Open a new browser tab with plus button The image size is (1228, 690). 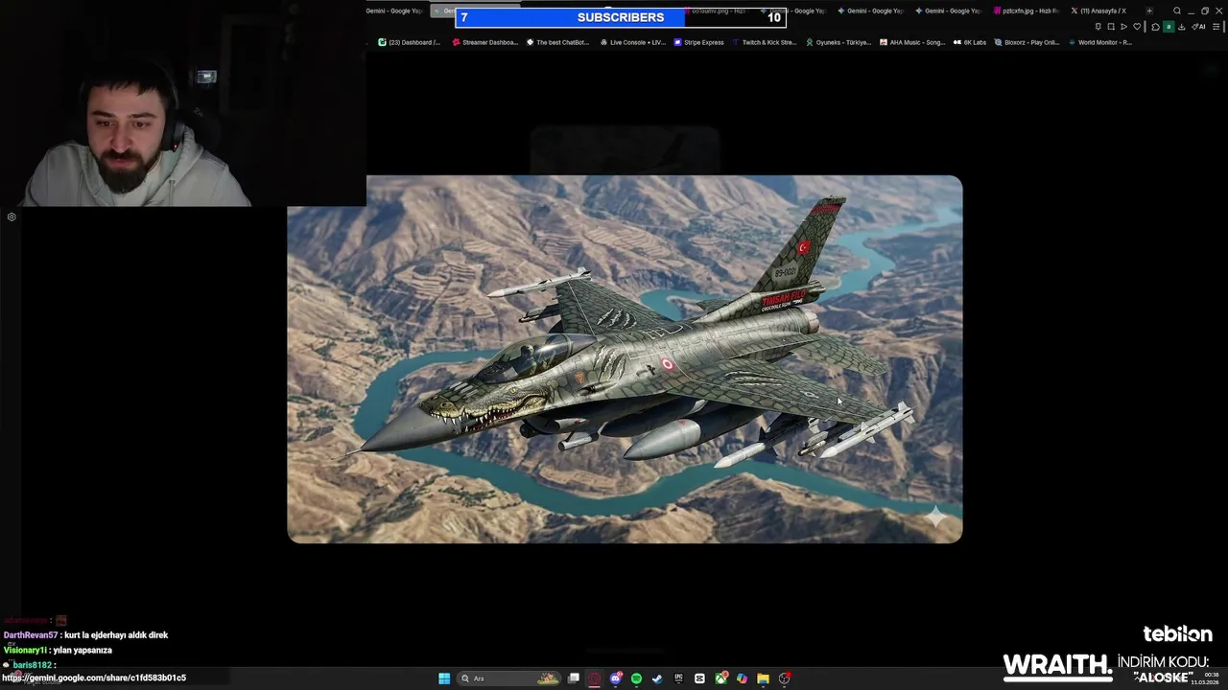pyautogui.click(x=1149, y=11)
